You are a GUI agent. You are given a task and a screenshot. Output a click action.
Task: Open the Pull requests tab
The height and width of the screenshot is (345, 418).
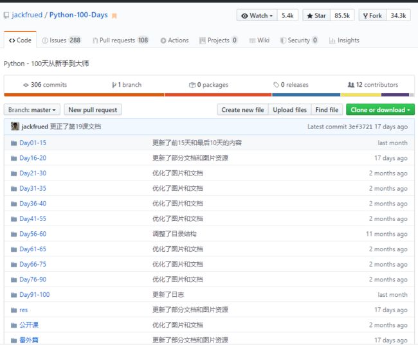coord(120,40)
